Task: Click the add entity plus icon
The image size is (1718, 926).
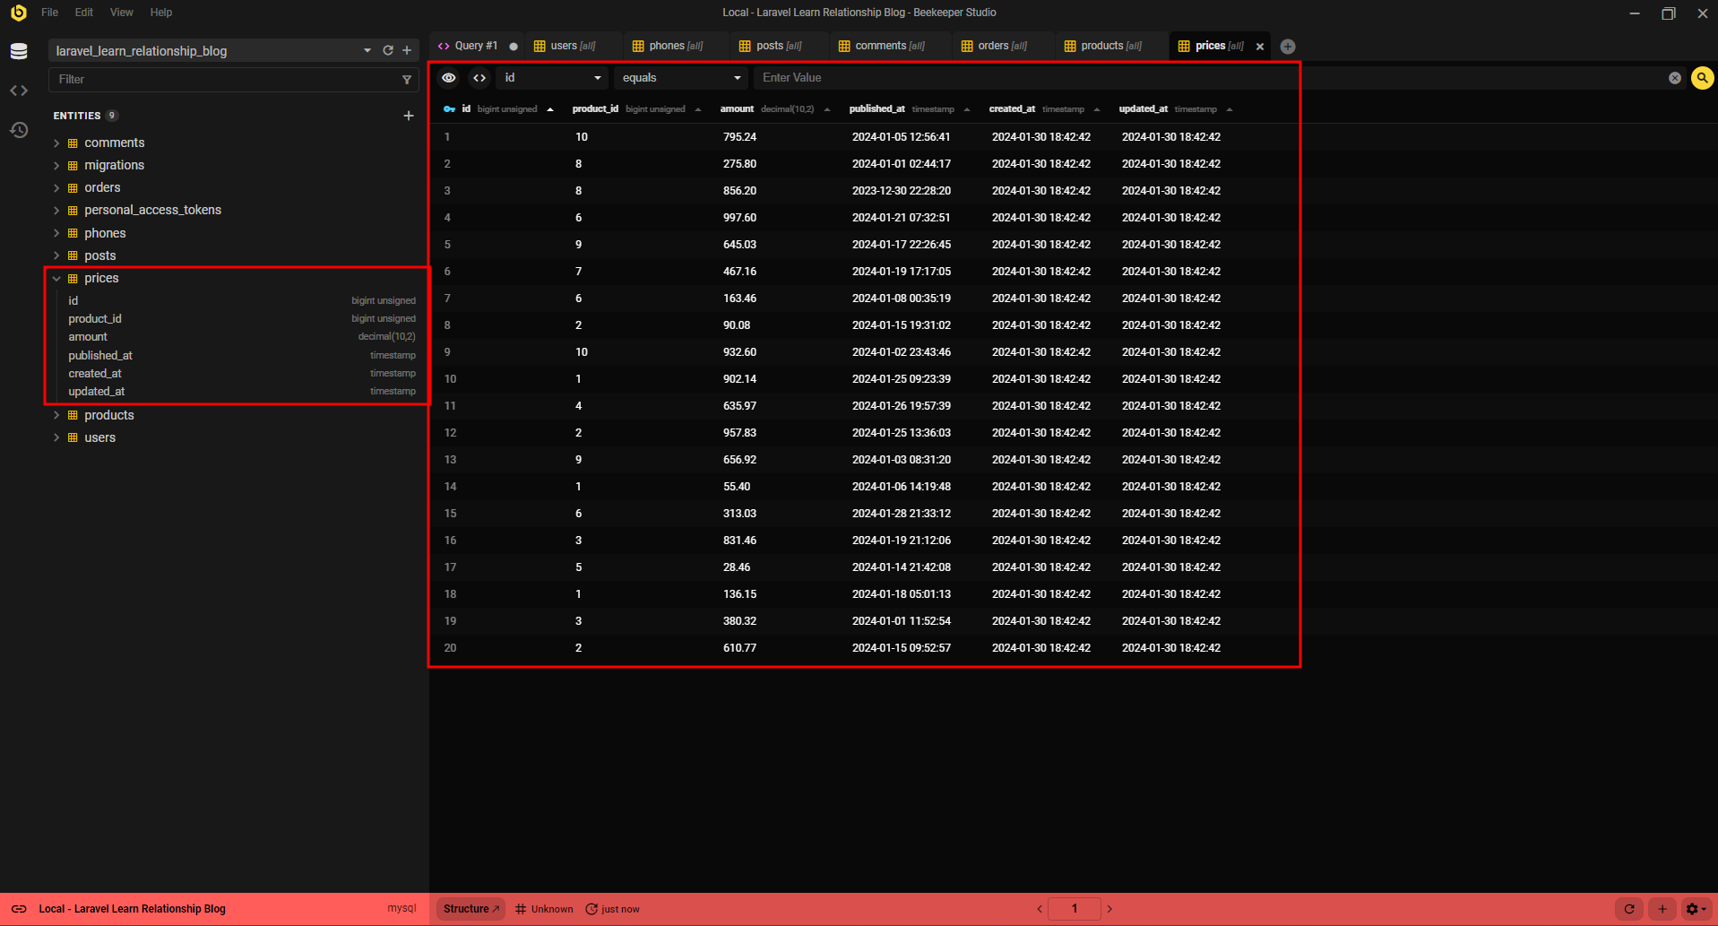Action: coord(409,116)
